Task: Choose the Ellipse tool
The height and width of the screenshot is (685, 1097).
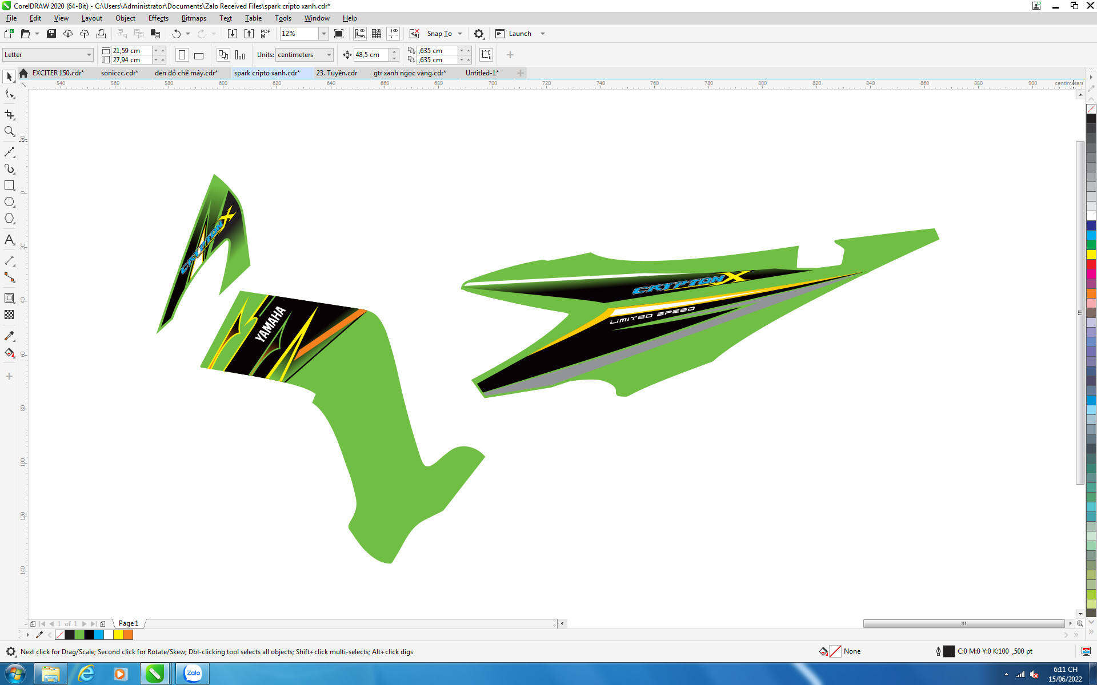Action: (x=9, y=202)
